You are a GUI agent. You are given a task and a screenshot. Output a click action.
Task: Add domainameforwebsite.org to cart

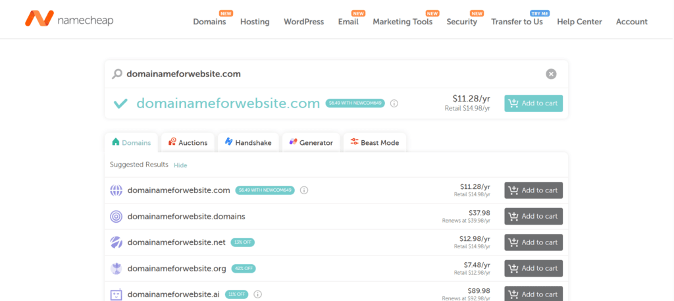click(x=533, y=268)
